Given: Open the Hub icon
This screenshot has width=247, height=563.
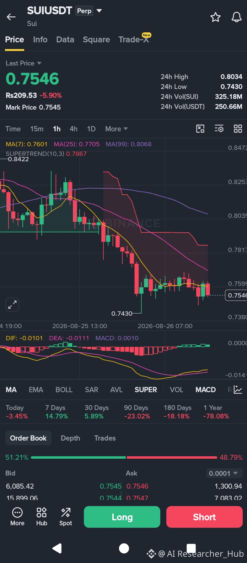Looking at the screenshot, I should (x=42, y=517).
